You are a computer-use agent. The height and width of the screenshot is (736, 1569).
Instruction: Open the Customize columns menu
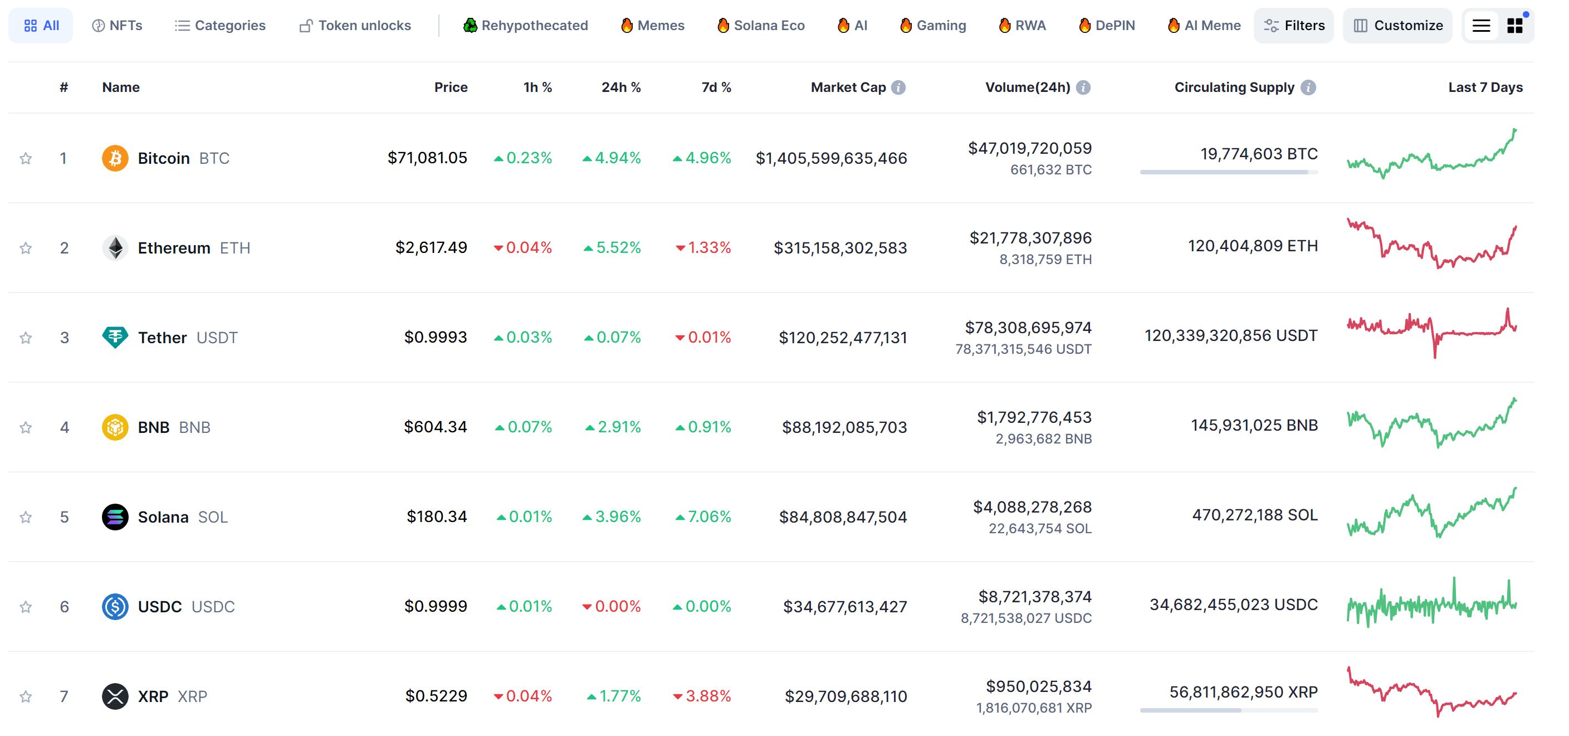point(1397,26)
